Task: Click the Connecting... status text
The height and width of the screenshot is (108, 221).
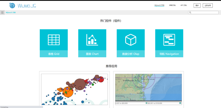Action: click(x=4, y=107)
